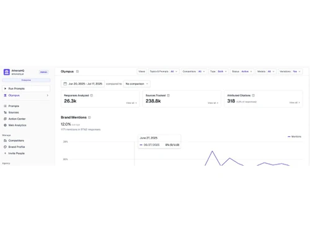Click the 26.3k responses value
Screen dimensions: 310x232
pos(70,101)
